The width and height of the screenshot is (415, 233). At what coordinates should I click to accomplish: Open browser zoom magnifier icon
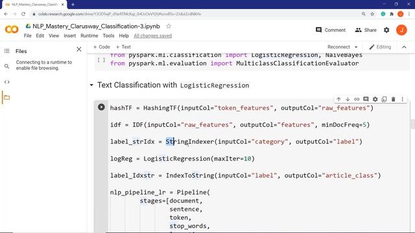click(364, 14)
